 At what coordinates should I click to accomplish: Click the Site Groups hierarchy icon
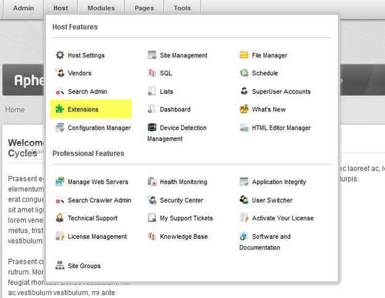60,265
